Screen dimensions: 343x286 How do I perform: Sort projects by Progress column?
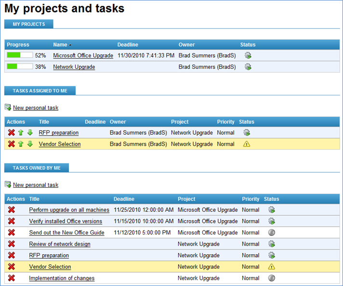pyautogui.click(x=18, y=45)
